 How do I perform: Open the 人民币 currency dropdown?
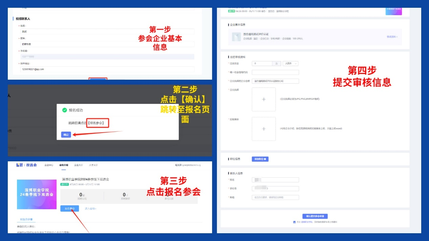[290, 63]
